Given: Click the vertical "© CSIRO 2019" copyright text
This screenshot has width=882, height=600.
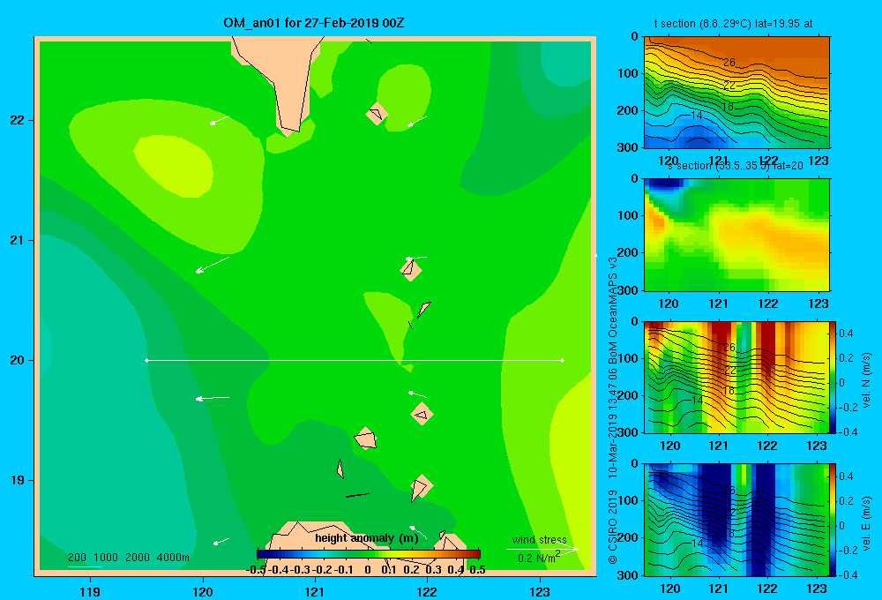Looking at the screenshot, I should (x=613, y=527).
